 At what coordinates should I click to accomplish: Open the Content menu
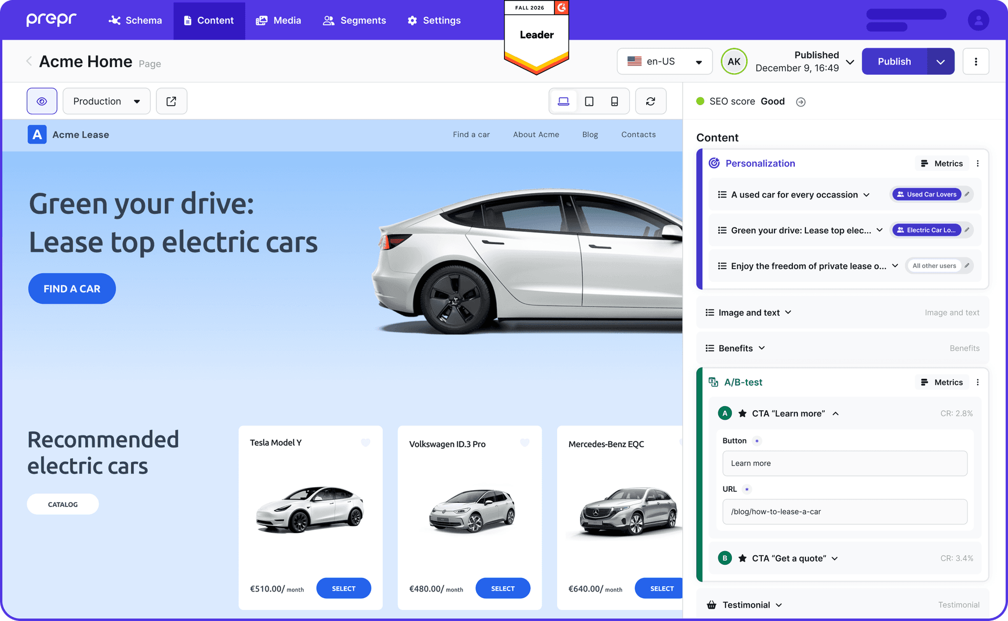209,20
